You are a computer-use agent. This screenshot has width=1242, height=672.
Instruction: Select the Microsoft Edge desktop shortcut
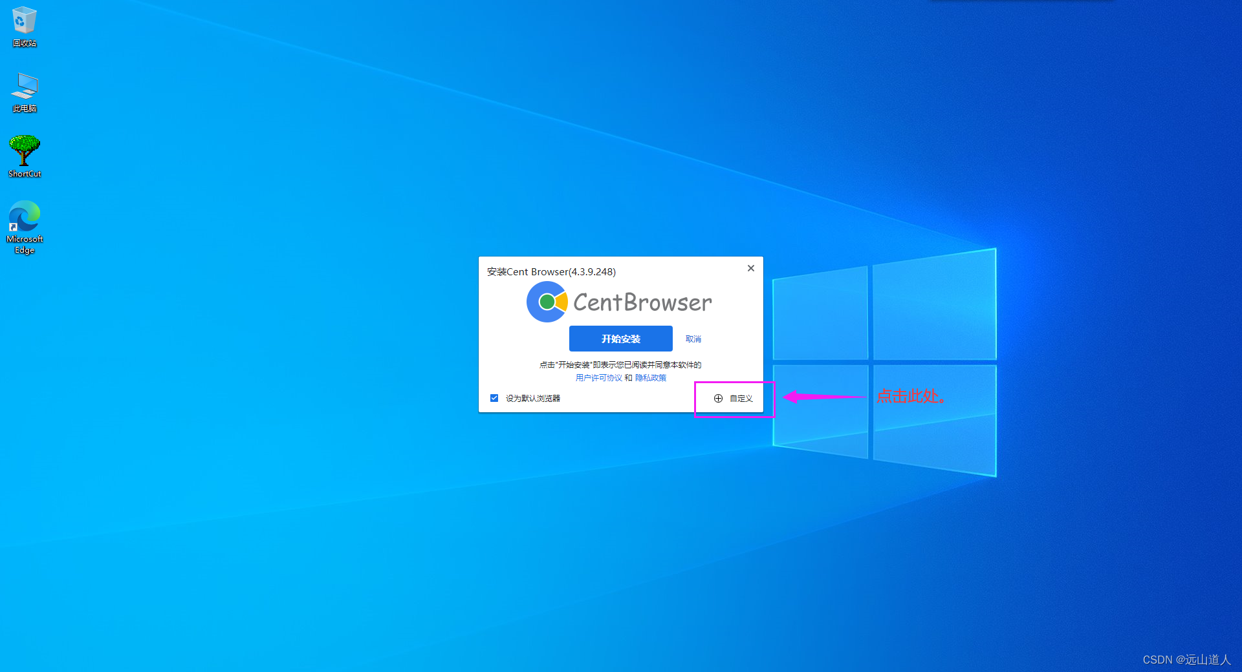tap(25, 227)
